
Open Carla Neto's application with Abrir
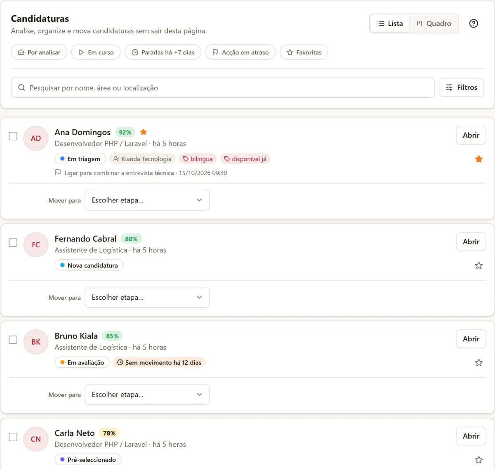pos(471,436)
